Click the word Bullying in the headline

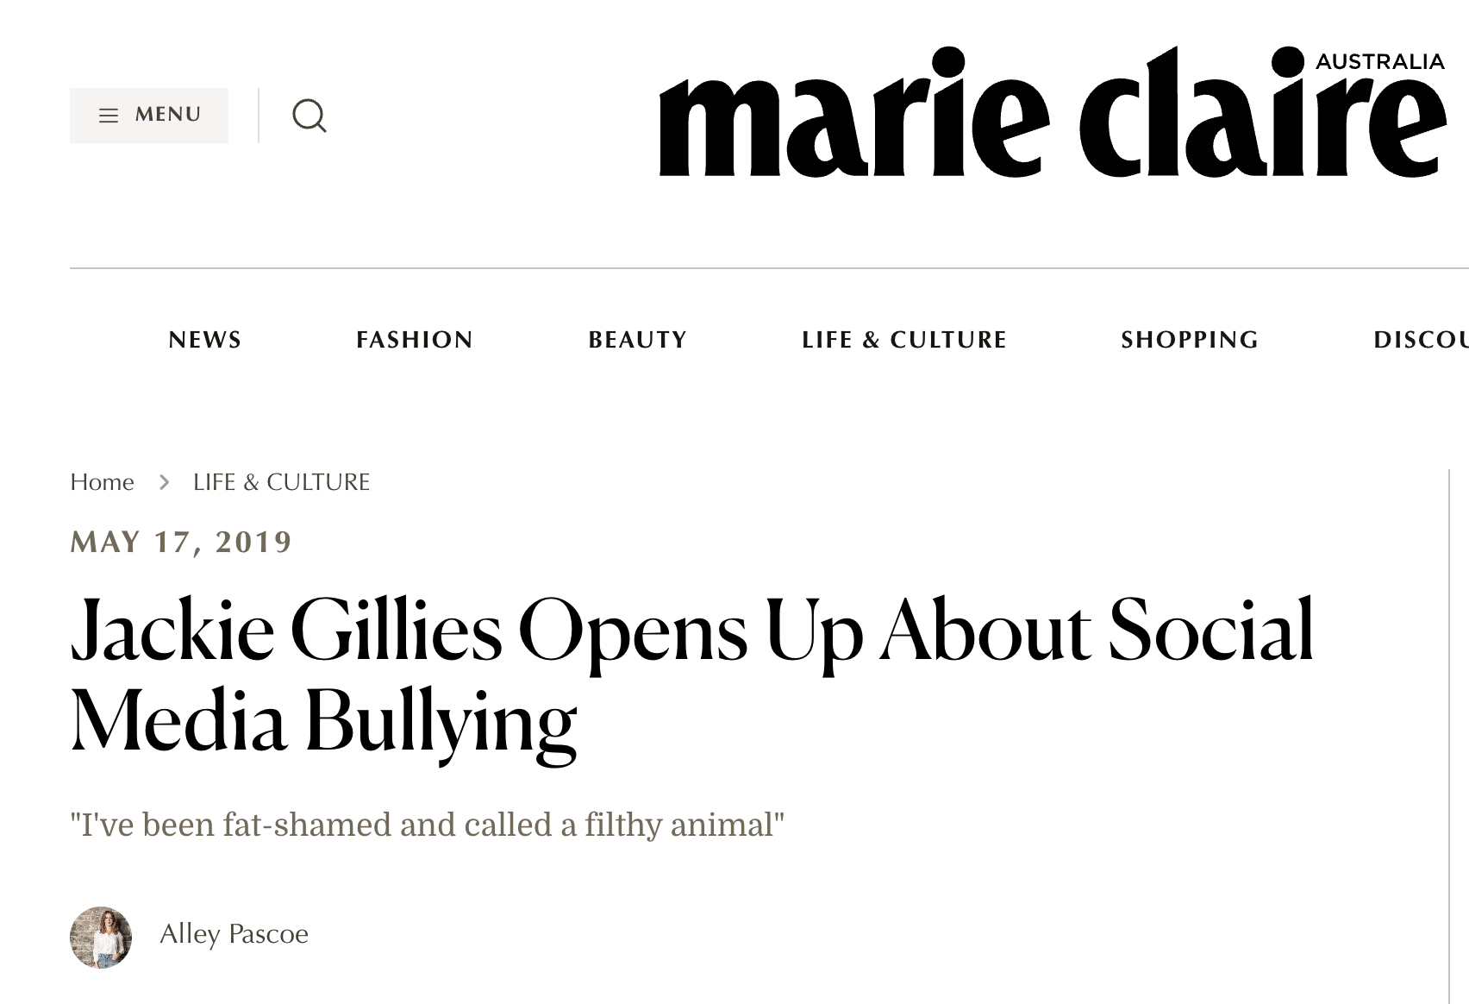pos(441,725)
